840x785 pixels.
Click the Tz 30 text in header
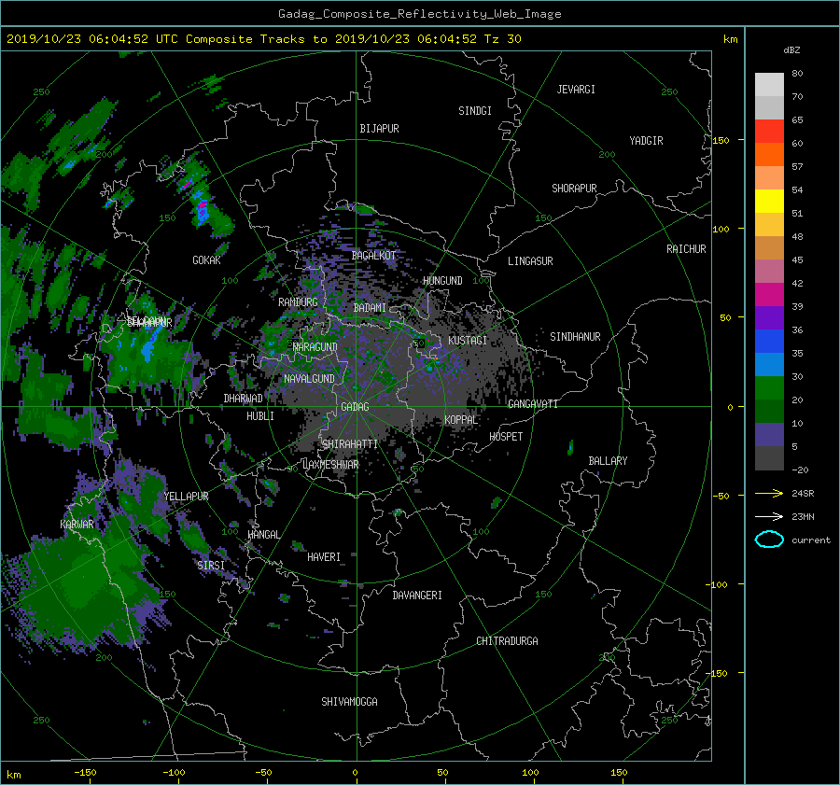(x=502, y=39)
